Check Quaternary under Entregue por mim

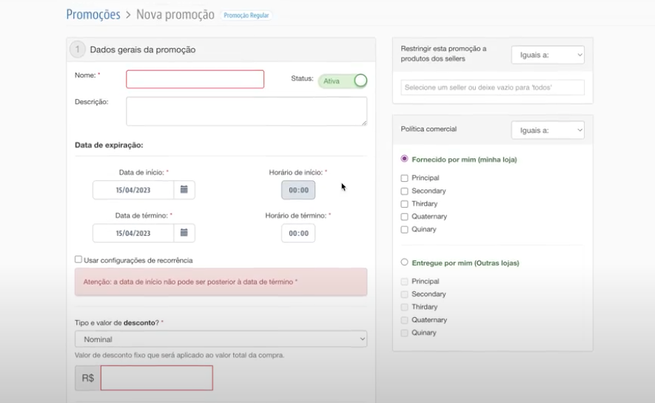click(x=404, y=320)
